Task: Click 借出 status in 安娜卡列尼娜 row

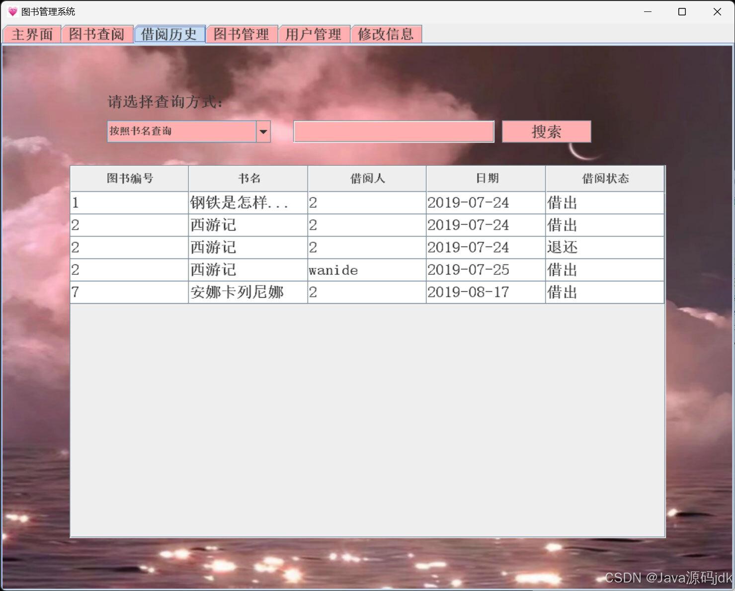Action: coord(605,292)
